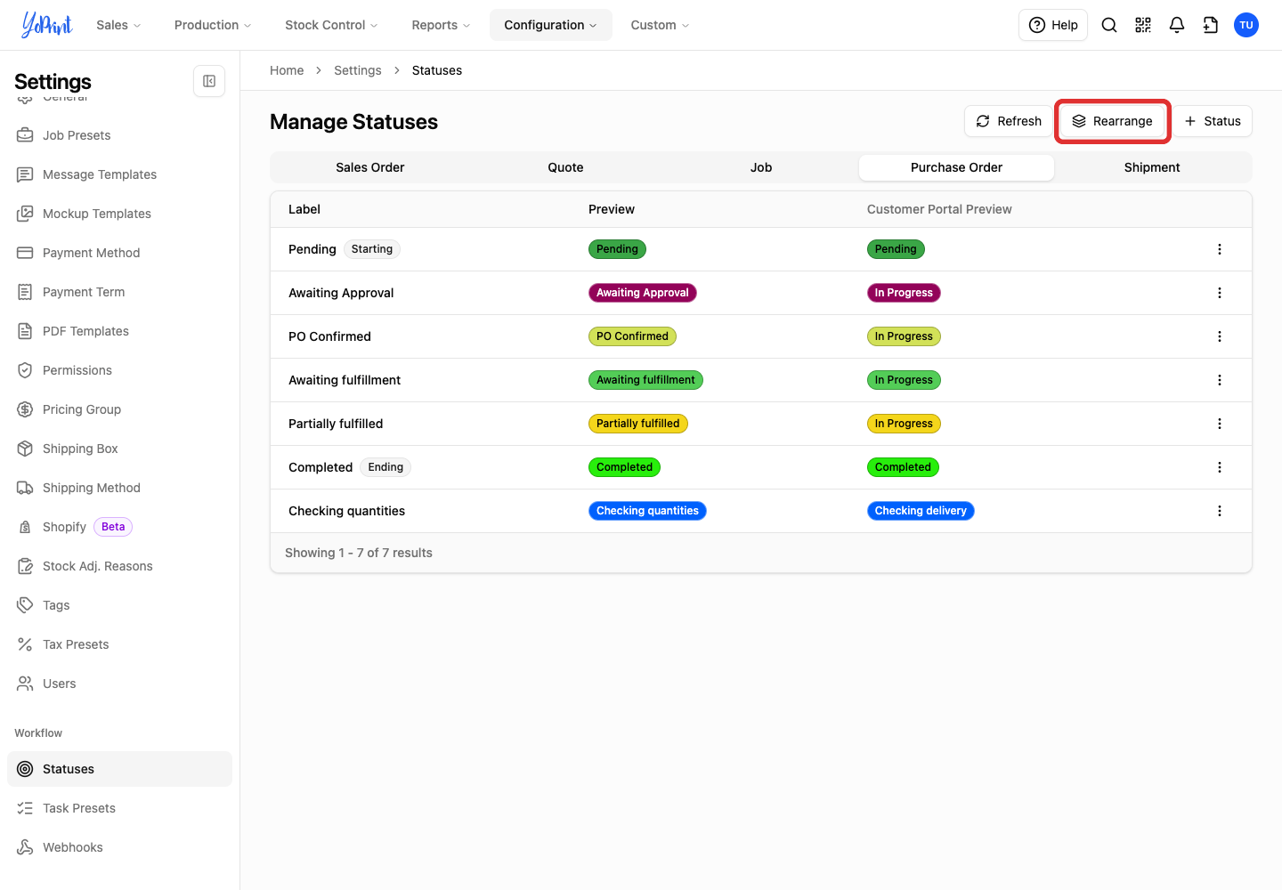Open the search magnifier icon
Image resolution: width=1282 pixels, height=890 pixels.
coord(1109,25)
